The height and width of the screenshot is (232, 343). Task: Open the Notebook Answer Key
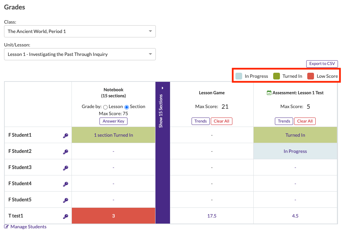point(113,121)
